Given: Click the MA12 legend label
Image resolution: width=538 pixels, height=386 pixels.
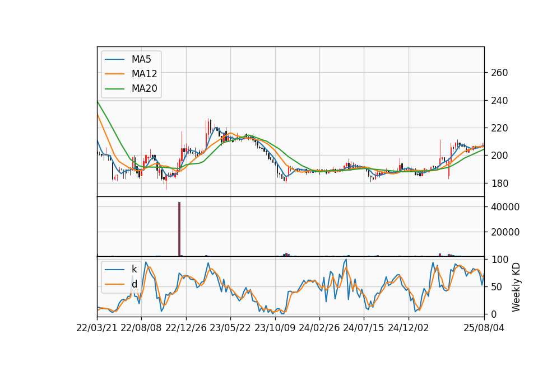Looking at the screenshot, I should click(x=144, y=74).
